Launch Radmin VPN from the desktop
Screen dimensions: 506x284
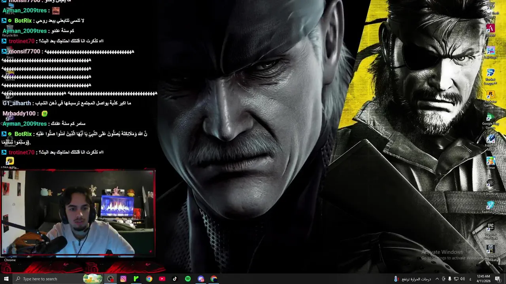point(491,207)
